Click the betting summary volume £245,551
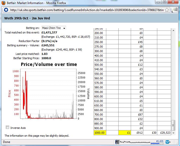Screen dimensions: 180x146 (x=48, y=45)
